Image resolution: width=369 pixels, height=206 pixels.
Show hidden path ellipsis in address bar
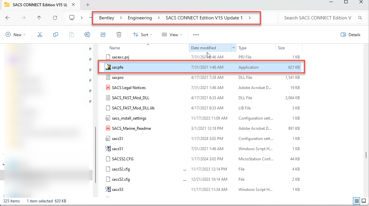point(91,18)
